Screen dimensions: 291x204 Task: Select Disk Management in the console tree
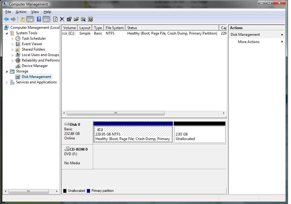pos(36,77)
